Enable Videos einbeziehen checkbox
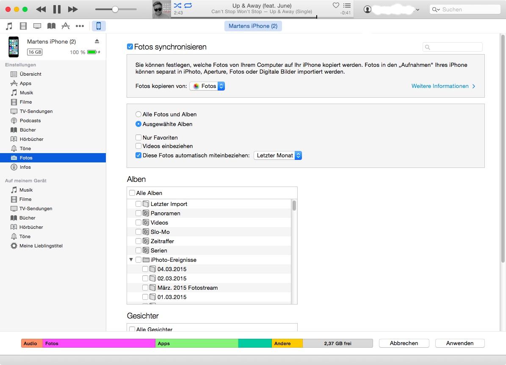 coord(138,146)
